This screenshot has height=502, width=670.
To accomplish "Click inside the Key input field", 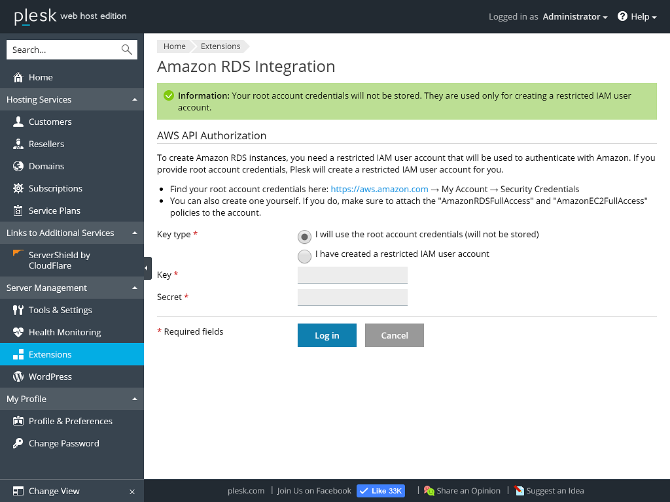I will [352, 275].
